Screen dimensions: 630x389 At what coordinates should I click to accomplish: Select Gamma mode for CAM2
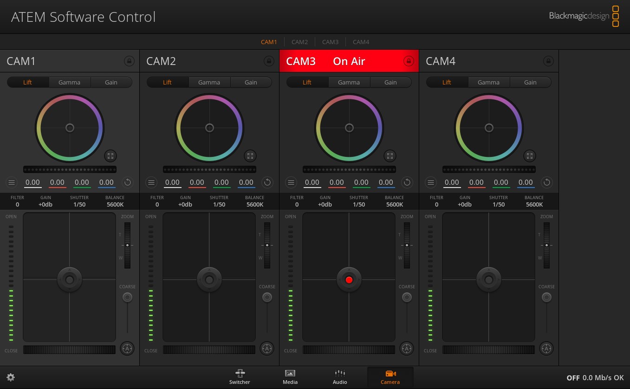pyautogui.click(x=209, y=82)
